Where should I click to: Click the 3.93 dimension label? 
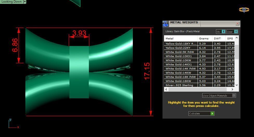(79, 33)
